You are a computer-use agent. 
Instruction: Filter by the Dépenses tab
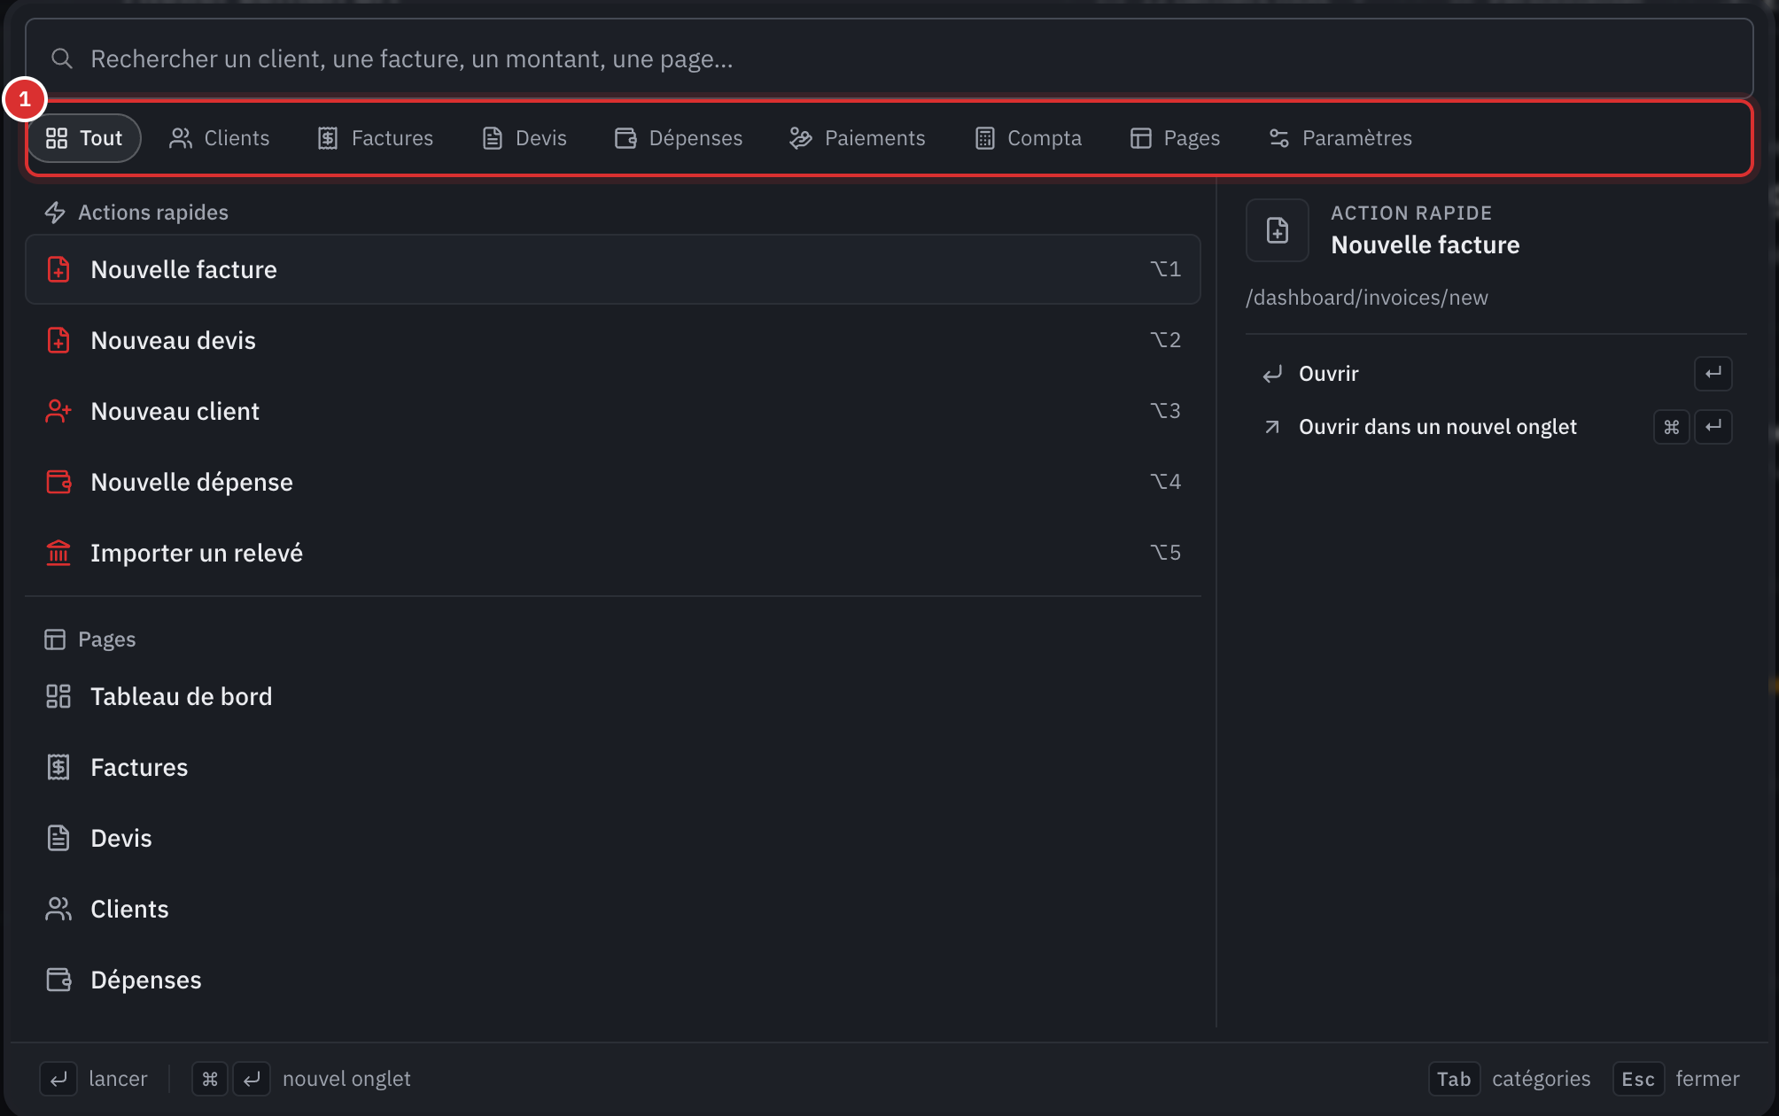point(679,138)
